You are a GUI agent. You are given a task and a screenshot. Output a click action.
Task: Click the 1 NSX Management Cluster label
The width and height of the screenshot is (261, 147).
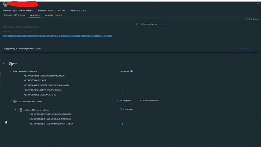[x=30, y=101]
